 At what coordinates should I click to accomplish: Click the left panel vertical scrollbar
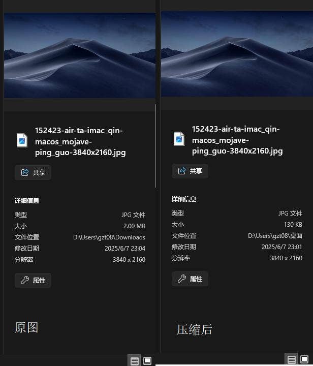(x=156, y=146)
